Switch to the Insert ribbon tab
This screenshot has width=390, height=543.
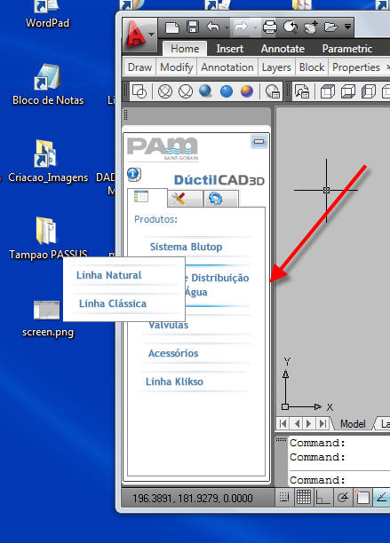230,49
